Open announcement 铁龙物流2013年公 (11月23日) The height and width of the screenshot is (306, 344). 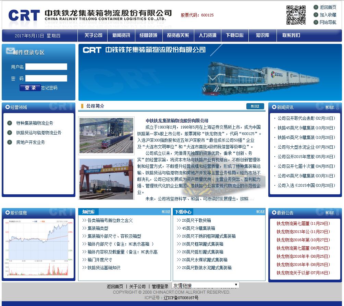(x=304, y=232)
